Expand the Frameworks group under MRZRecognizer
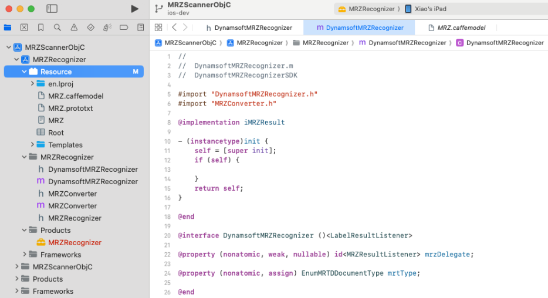 (x=24, y=255)
